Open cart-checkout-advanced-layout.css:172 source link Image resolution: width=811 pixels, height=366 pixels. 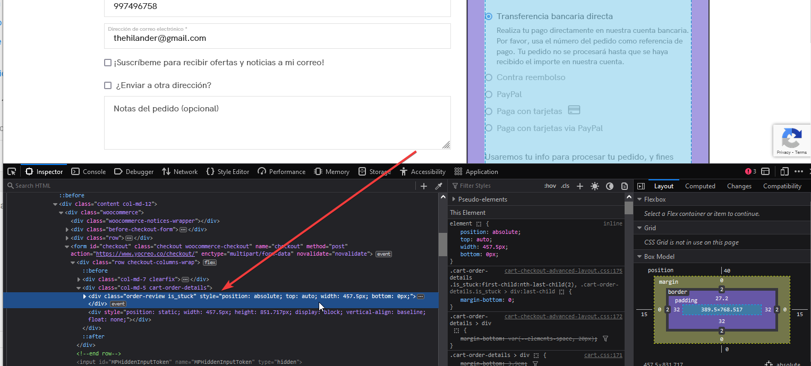click(564, 317)
